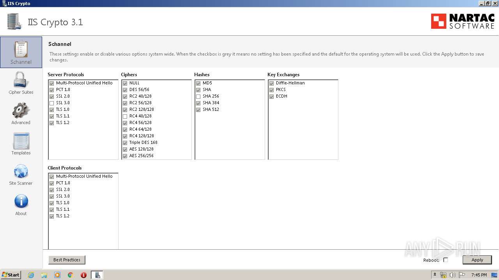Launch Chrome from the taskbar
The width and height of the screenshot is (499, 280).
(x=71, y=275)
